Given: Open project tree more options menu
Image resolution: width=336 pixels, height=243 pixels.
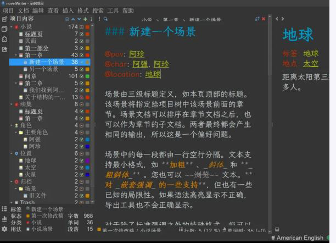Looking at the screenshot, I should pyautogui.click(x=91, y=19).
